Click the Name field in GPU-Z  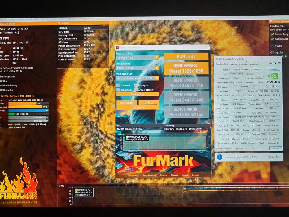point(247,69)
